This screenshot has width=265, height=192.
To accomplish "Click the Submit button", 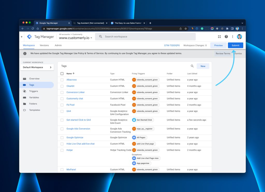I will coord(235,45).
